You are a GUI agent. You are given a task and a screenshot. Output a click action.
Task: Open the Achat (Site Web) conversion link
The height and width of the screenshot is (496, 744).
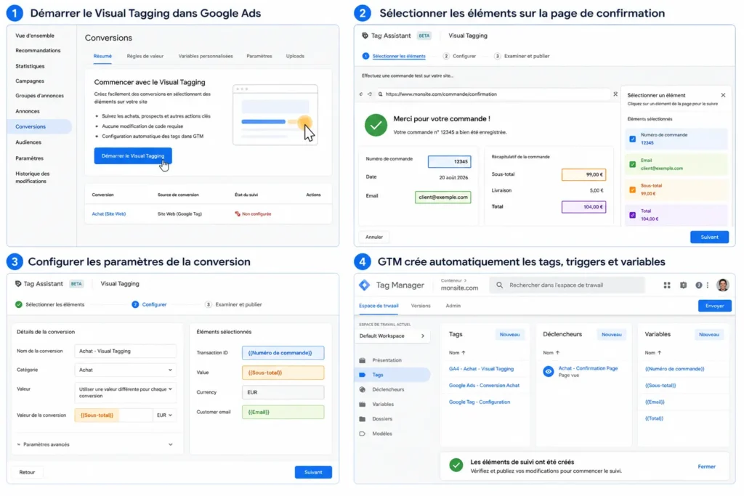[x=109, y=214]
